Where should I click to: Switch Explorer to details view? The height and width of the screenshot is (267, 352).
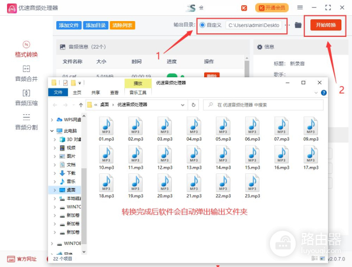click(314, 258)
